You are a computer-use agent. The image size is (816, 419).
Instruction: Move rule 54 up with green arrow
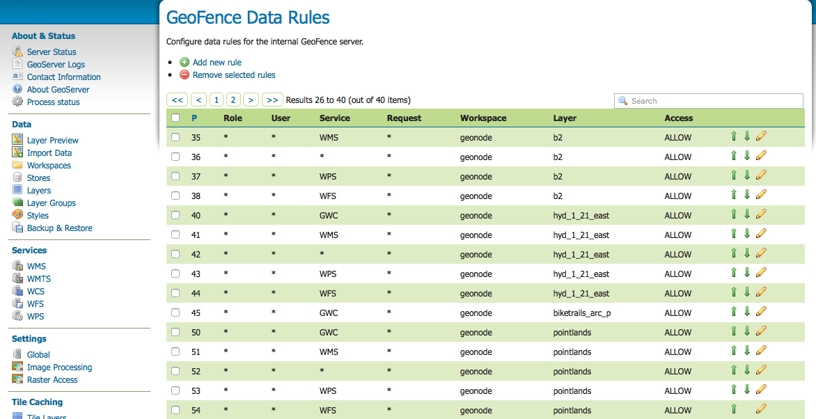click(734, 409)
